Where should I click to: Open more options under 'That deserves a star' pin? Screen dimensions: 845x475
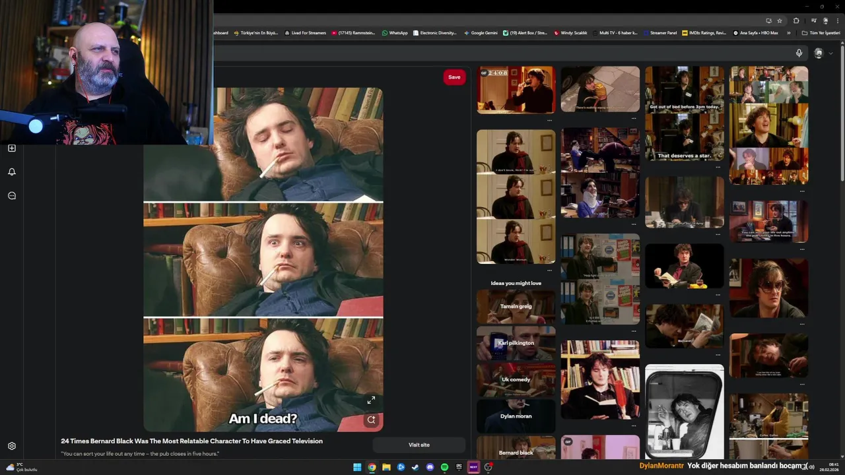click(x=718, y=167)
